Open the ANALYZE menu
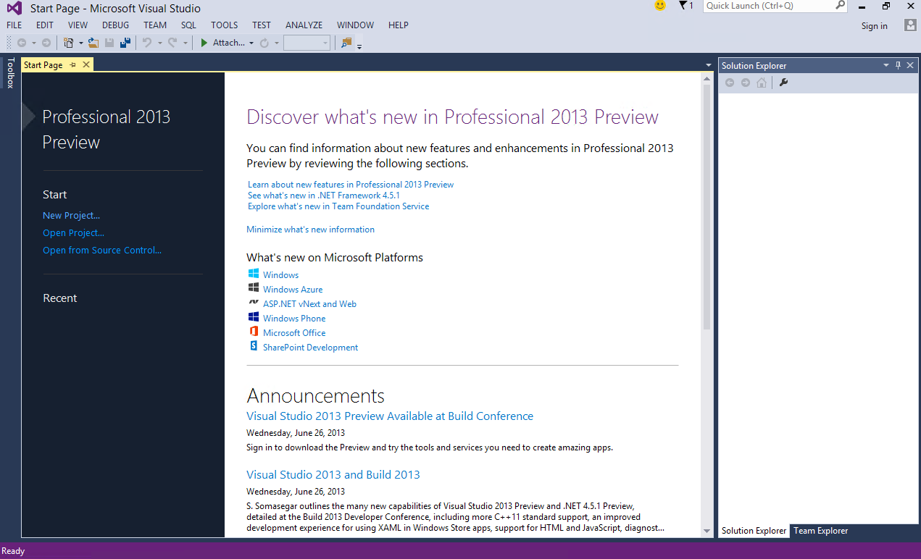Screen dimensions: 921x559 (x=304, y=25)
